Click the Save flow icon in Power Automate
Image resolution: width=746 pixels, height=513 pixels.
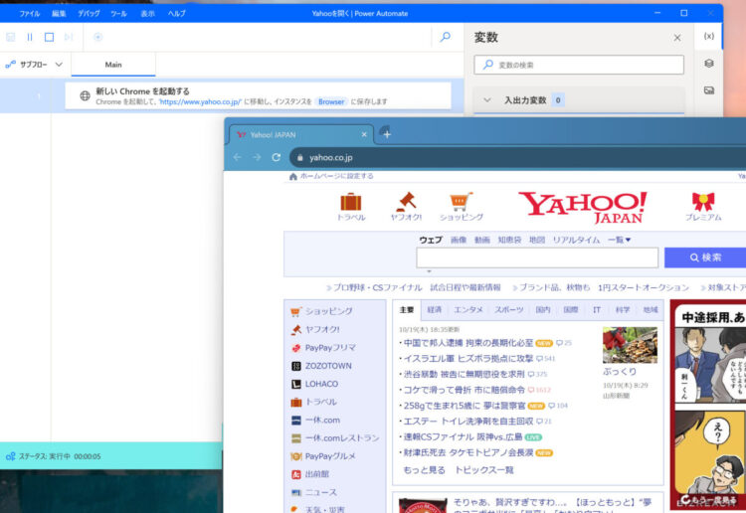pyautogui.click(x=11, y=37)
